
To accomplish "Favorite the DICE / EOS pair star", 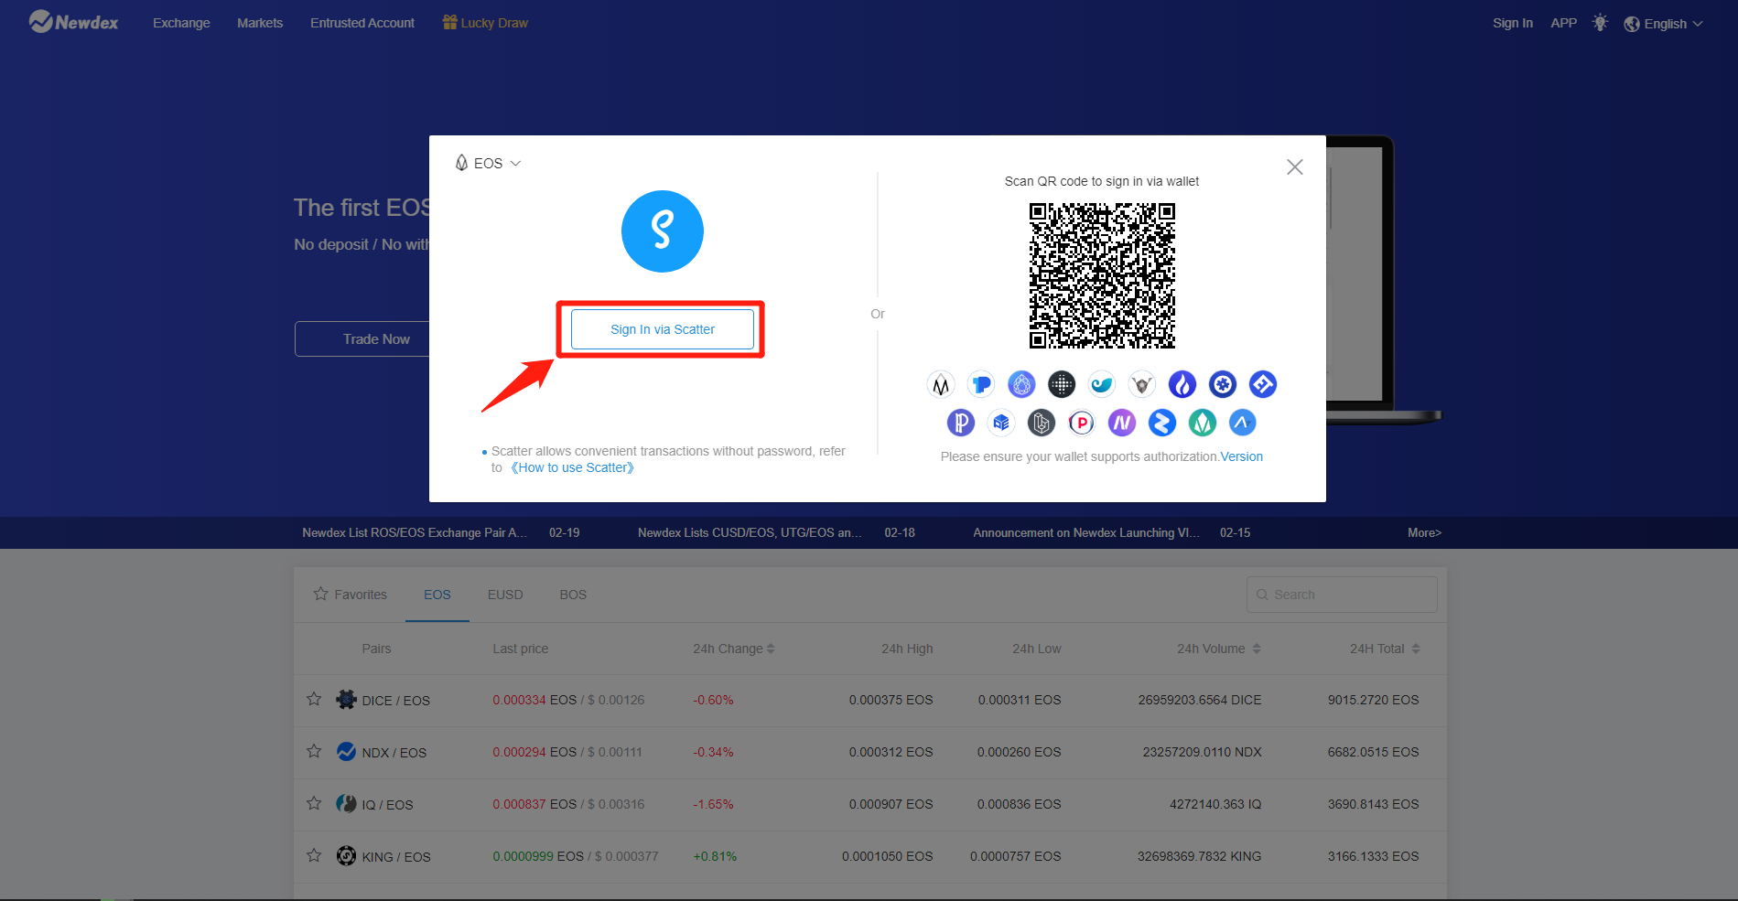I will click(314, 700).
